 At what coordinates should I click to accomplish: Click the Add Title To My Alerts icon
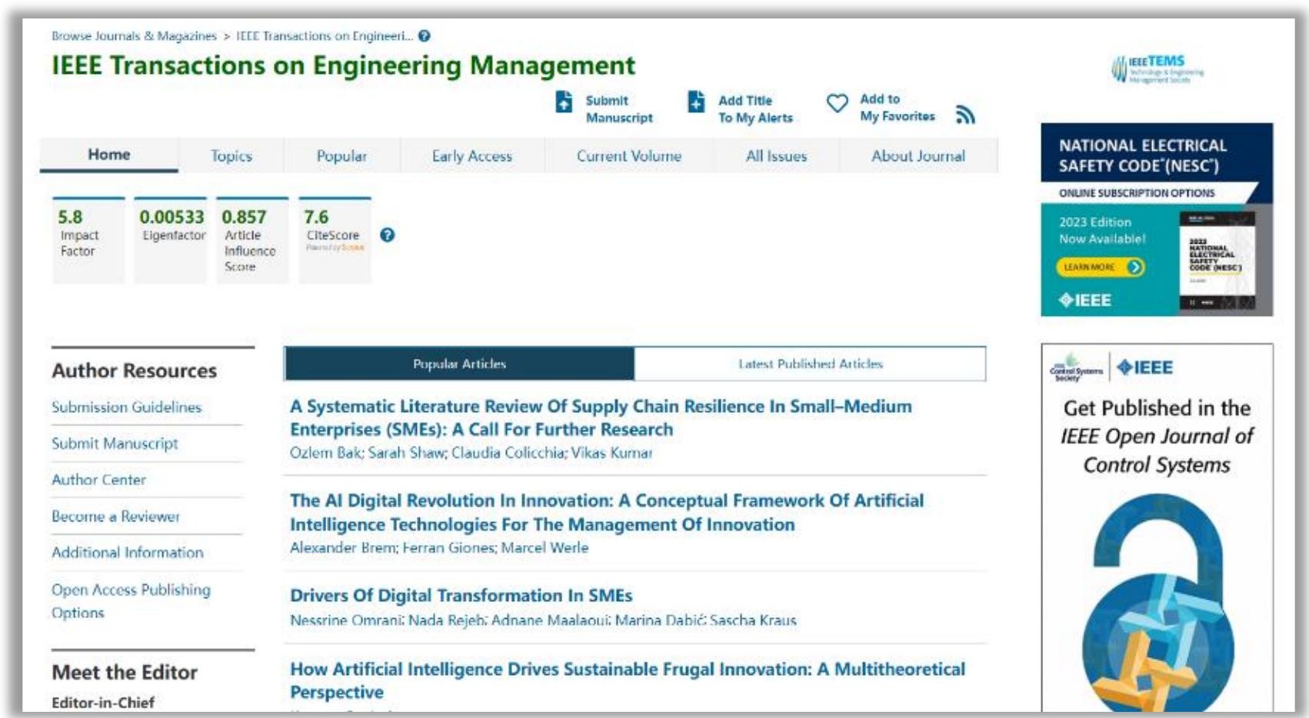tap(696, 101)
